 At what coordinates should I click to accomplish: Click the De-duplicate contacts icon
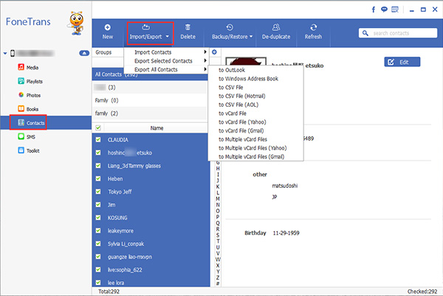pos(276,27)
